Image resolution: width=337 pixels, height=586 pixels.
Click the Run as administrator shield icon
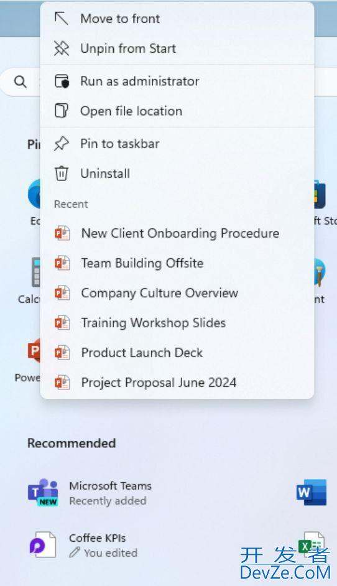[62, 81]
